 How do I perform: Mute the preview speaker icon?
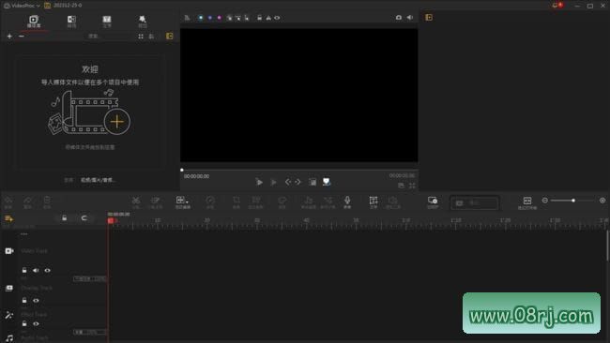410,18
